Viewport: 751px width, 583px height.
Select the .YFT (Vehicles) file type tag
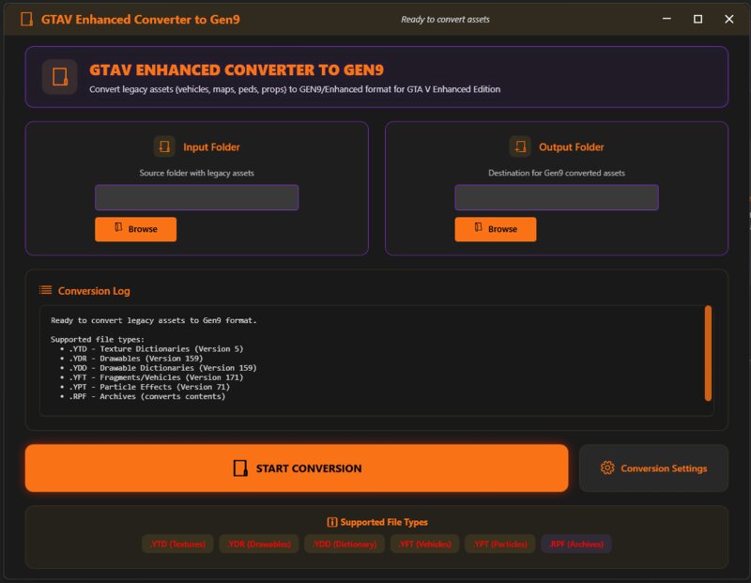(x=425, y=544)
